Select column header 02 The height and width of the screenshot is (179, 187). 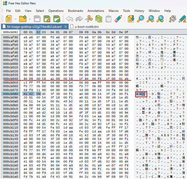(38, 32)
